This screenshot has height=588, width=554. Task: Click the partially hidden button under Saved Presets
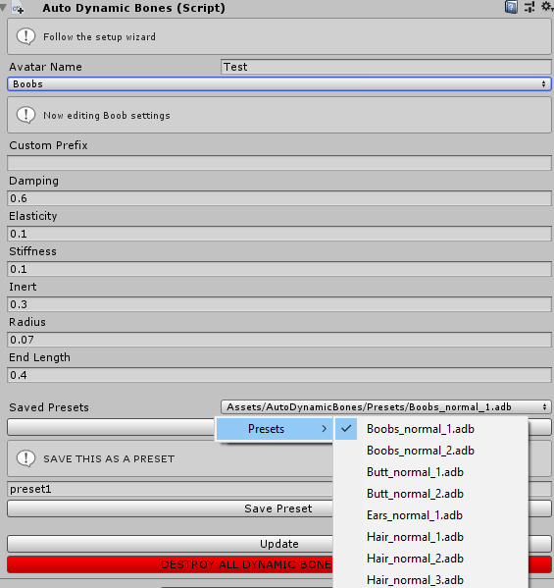click(111, 427)
